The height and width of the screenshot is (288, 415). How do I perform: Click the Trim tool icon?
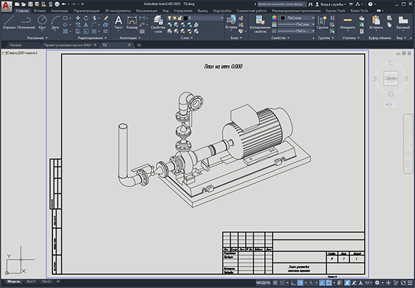(x=95, y=18)
